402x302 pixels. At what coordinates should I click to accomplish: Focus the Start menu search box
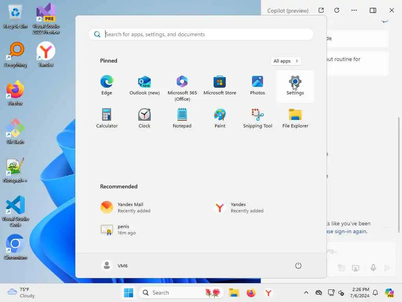201,34
